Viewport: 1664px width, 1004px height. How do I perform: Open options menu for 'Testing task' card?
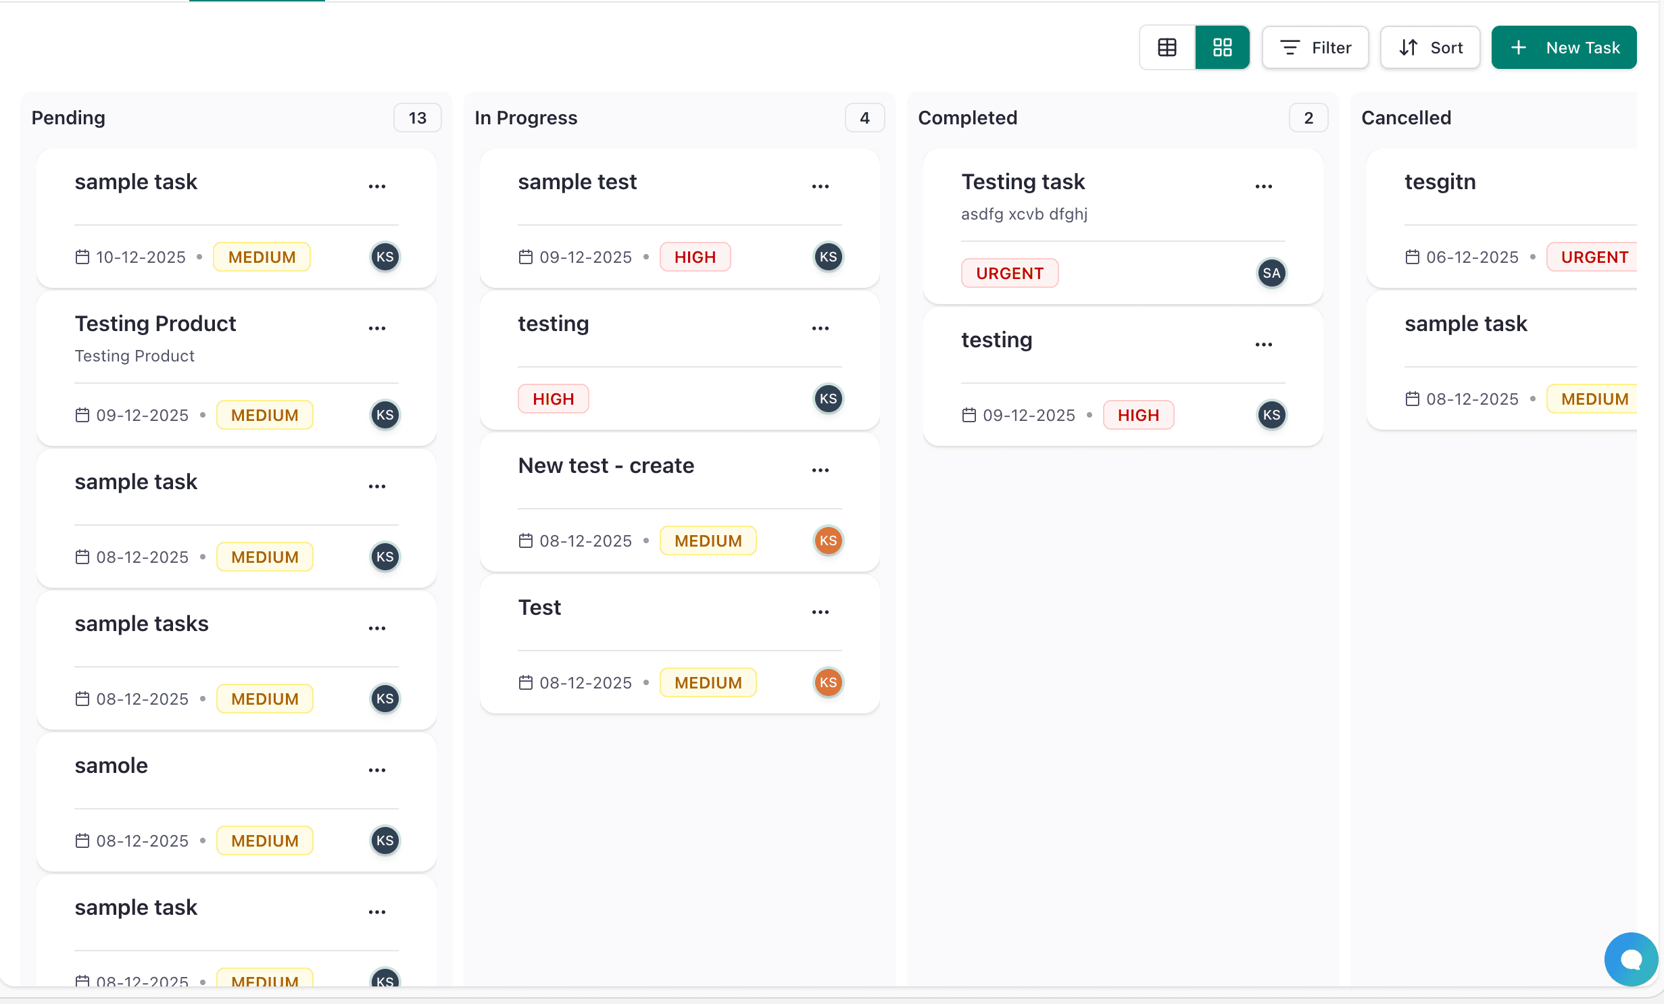click(x=1264, y=186)
